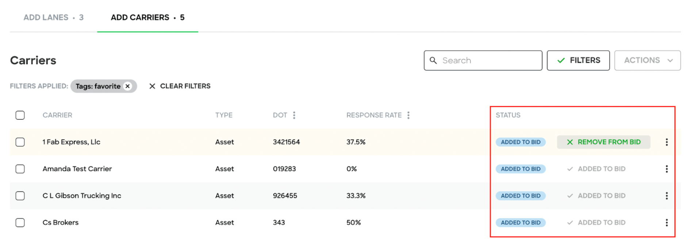This screenshot has width=687, height=249.
Task: Click the Type column header
Action: pos(224,115)
